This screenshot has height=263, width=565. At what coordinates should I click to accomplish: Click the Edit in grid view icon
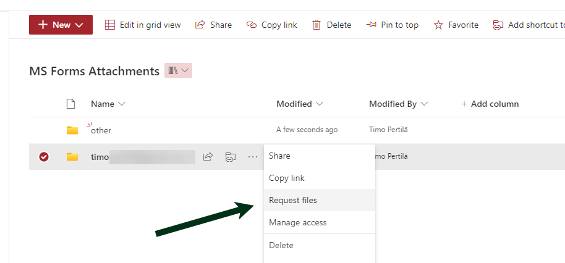110,25
